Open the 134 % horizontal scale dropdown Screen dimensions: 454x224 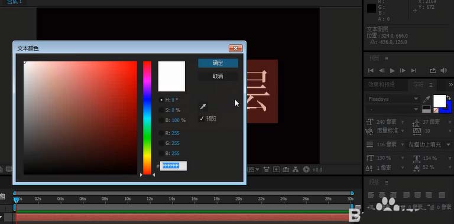coord(450,158)
